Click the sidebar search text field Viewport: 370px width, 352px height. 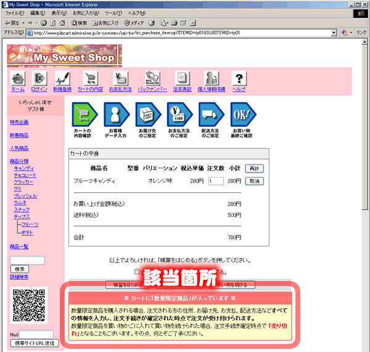[x=27, y=260]
